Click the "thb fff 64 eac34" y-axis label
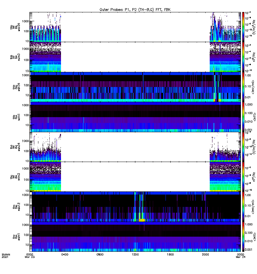 (x=15, y=27)
